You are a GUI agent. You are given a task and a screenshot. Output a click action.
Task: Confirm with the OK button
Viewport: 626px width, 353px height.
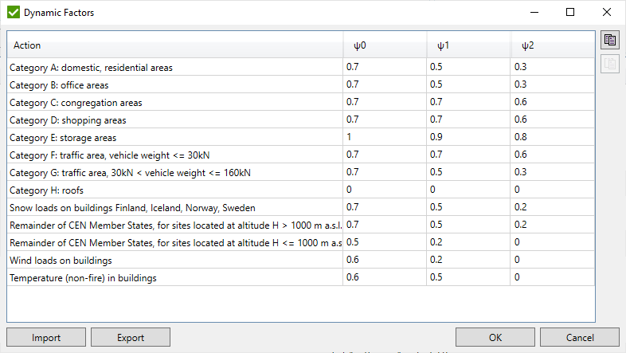[x=495, y=337]
